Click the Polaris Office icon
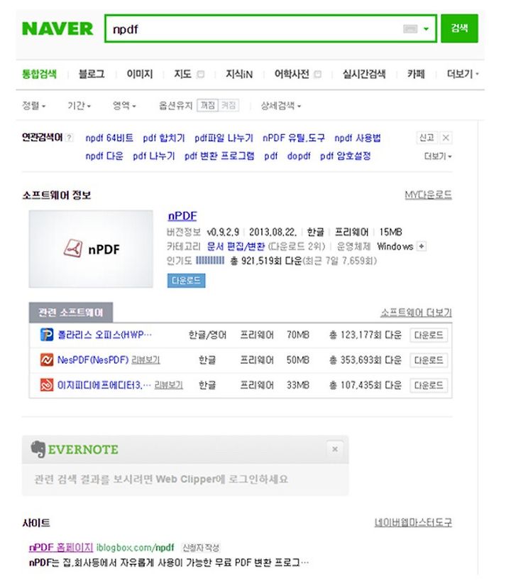 (x=47, y=335)
